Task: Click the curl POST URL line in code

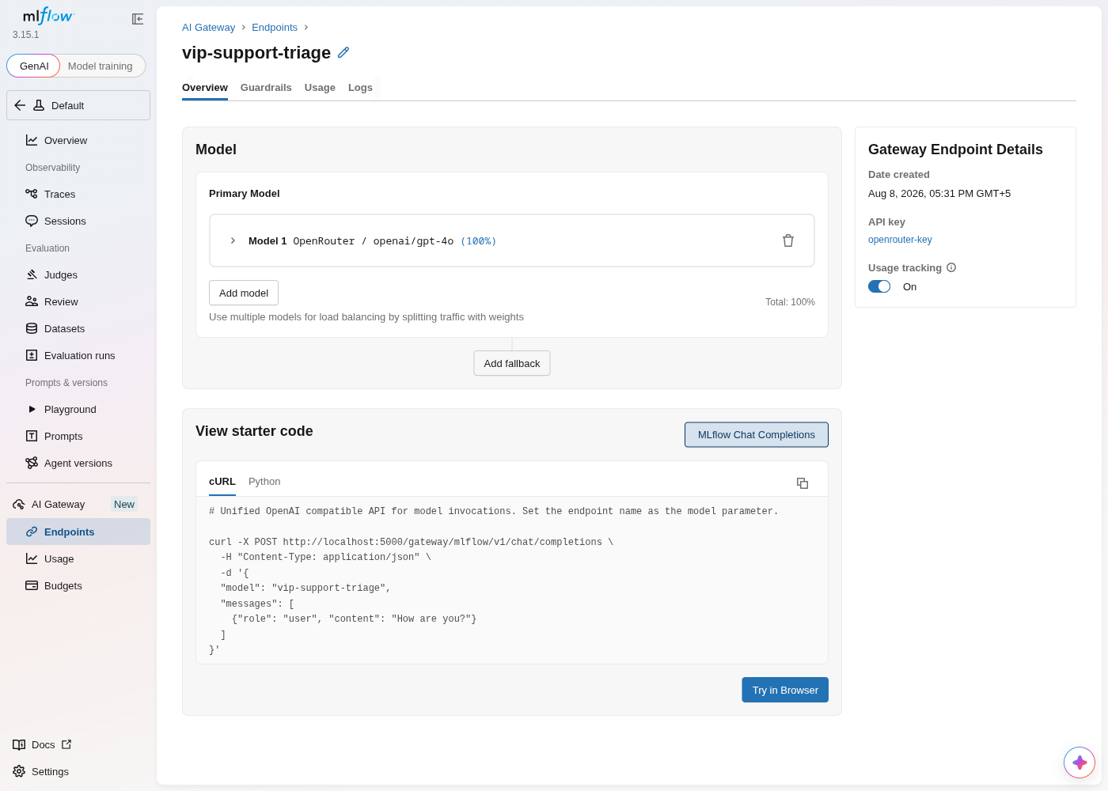Action: pos(411,543)
